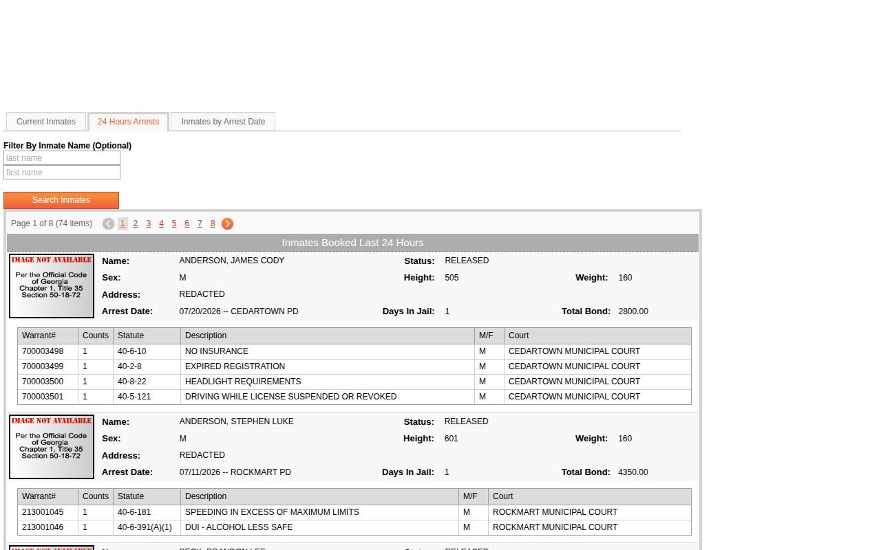Image resolution: width=881 pixels, height=550 pixels.
Task: Click the Page 1 of 8 (74 items) summary
Action: click(52, 223)
